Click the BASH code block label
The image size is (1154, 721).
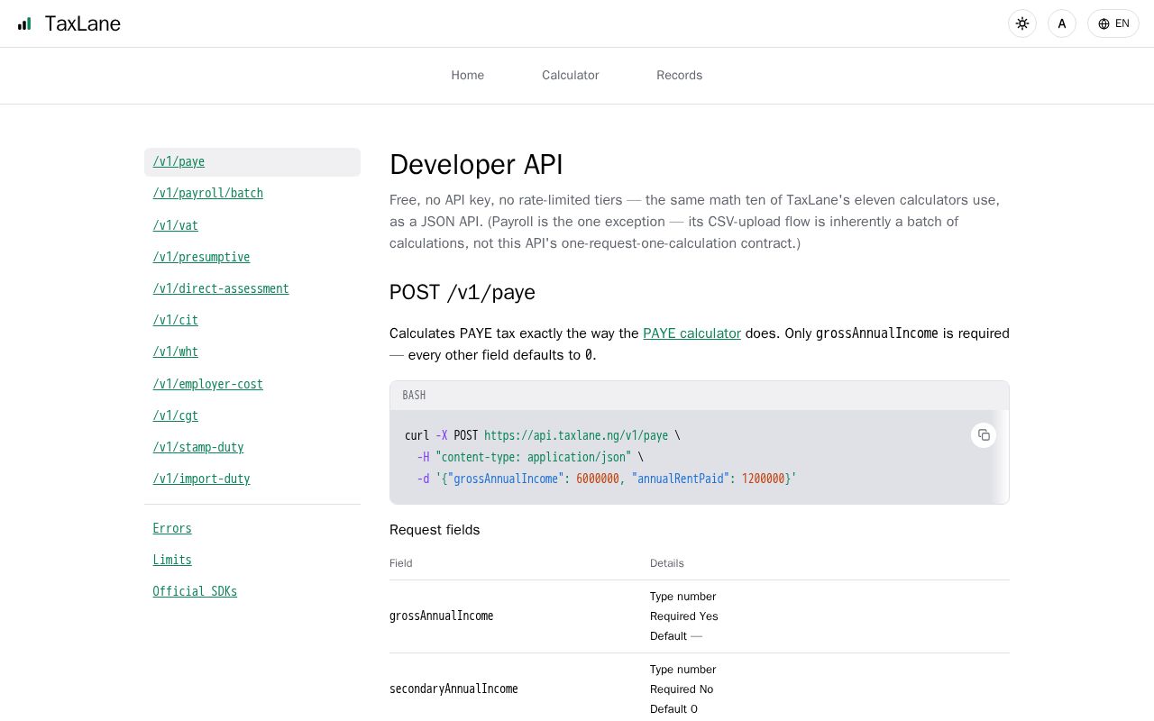click(414, 396)
